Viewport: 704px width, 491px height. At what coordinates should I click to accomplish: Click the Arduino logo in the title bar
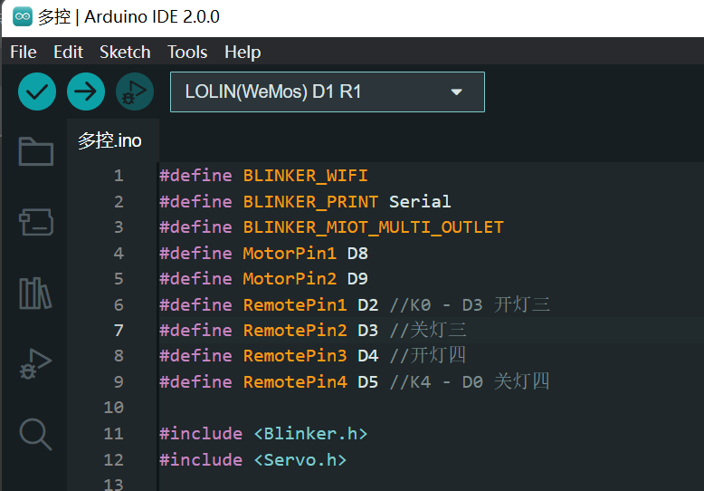pyautogui.click(x=23, y=17)
